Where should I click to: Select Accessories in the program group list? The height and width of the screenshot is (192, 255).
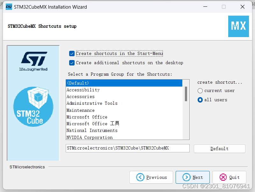[124, 97]
